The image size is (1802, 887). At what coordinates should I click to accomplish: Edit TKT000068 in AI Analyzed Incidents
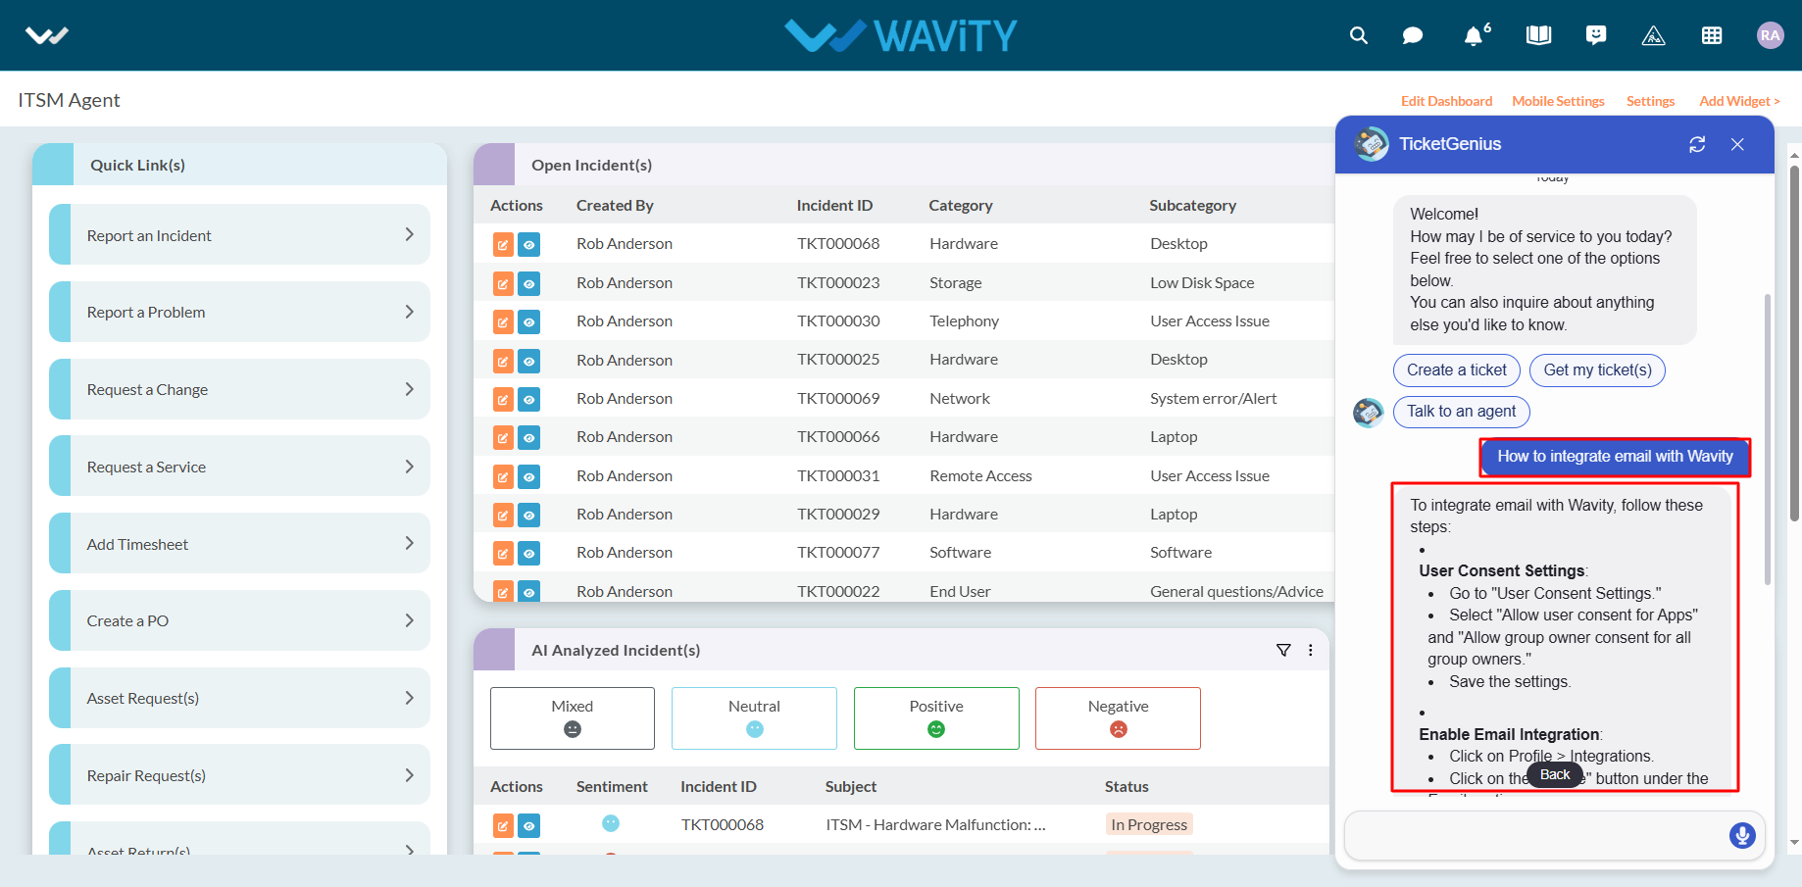tap(503, 825)
